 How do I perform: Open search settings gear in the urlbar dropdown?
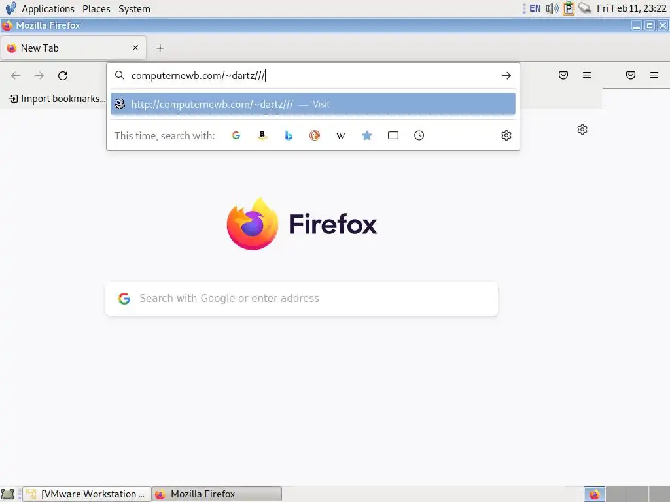click(506, 135)
